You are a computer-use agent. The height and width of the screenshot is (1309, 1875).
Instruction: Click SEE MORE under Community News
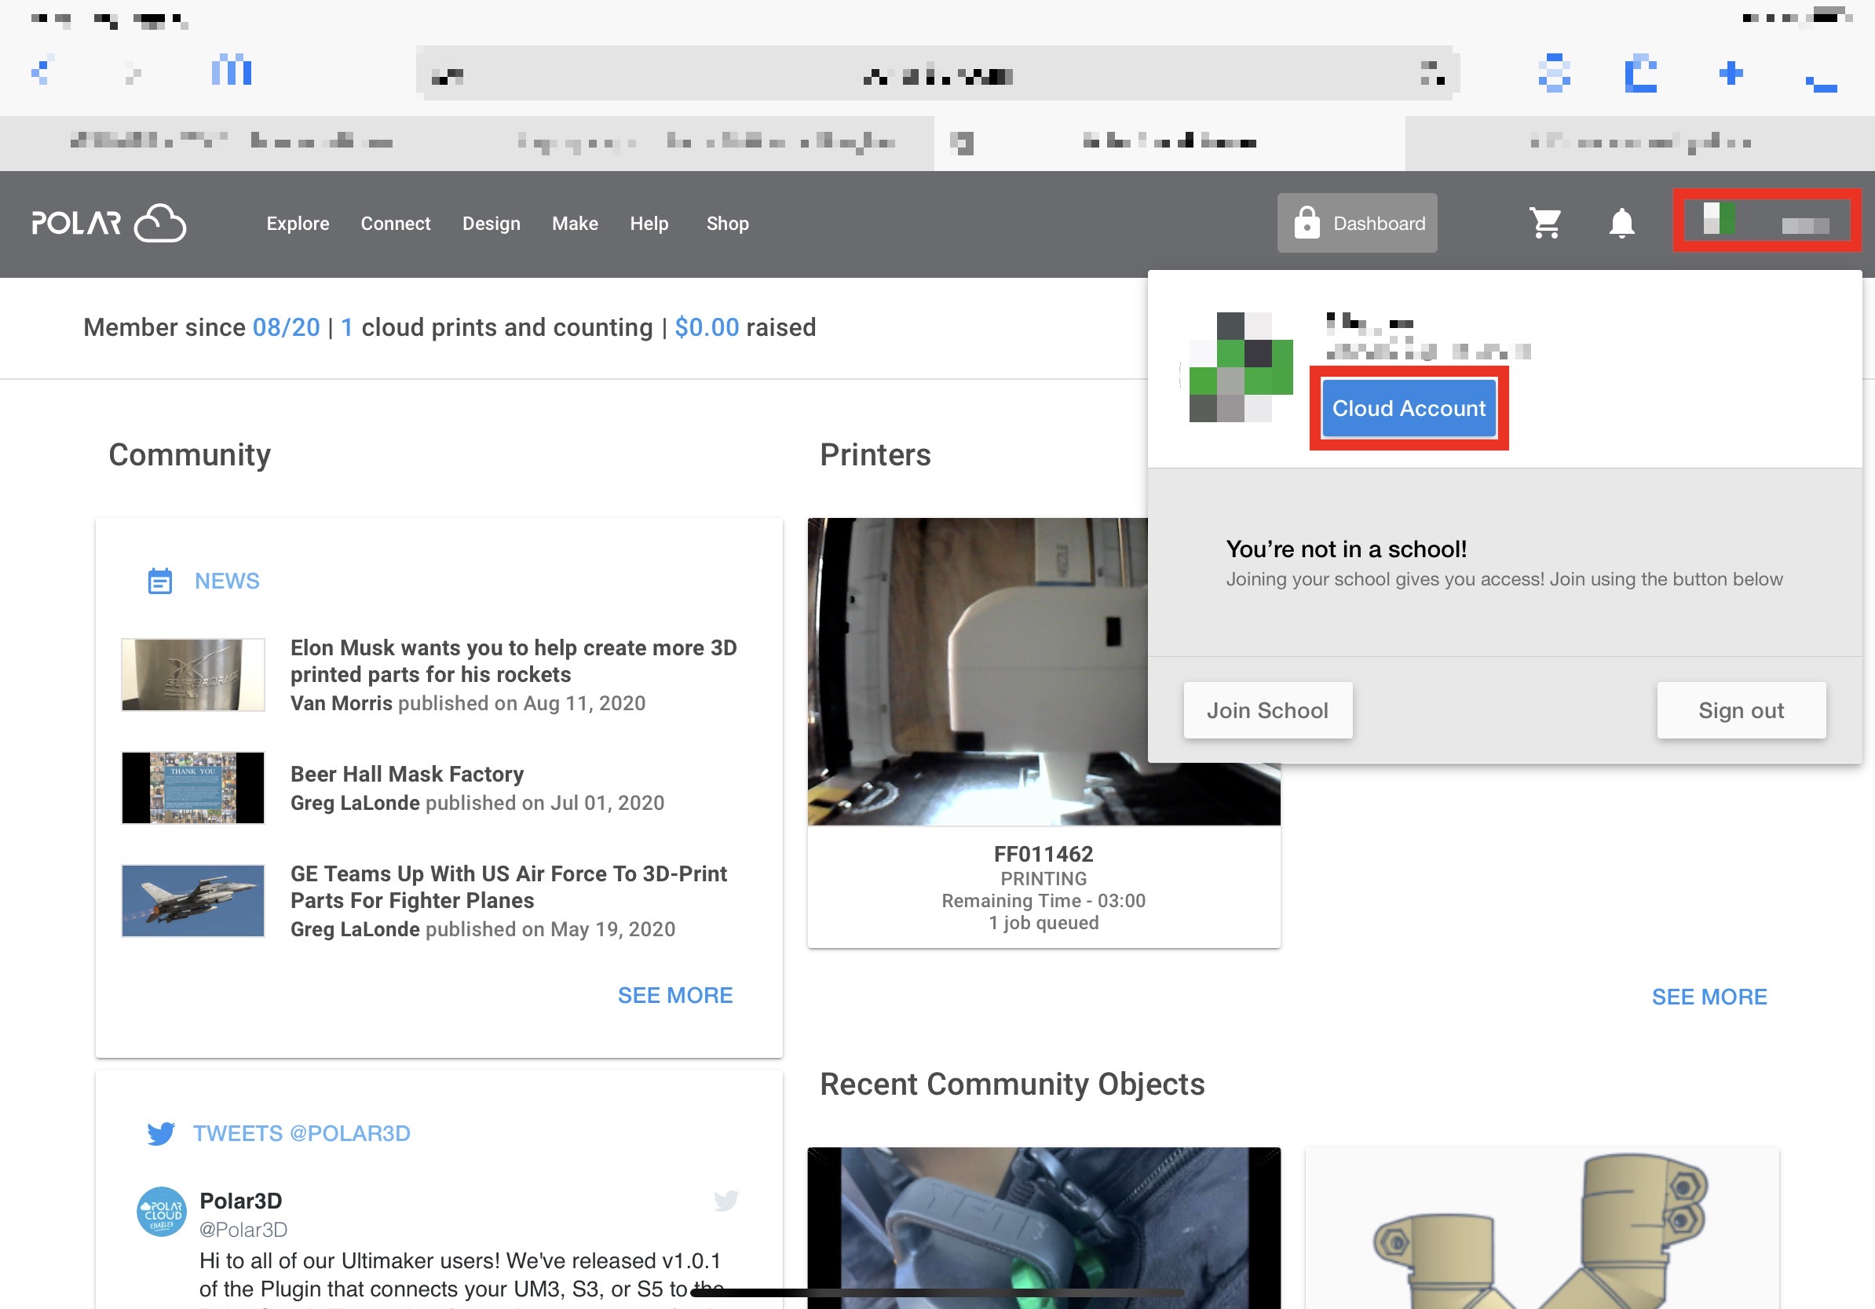point(675,996)
